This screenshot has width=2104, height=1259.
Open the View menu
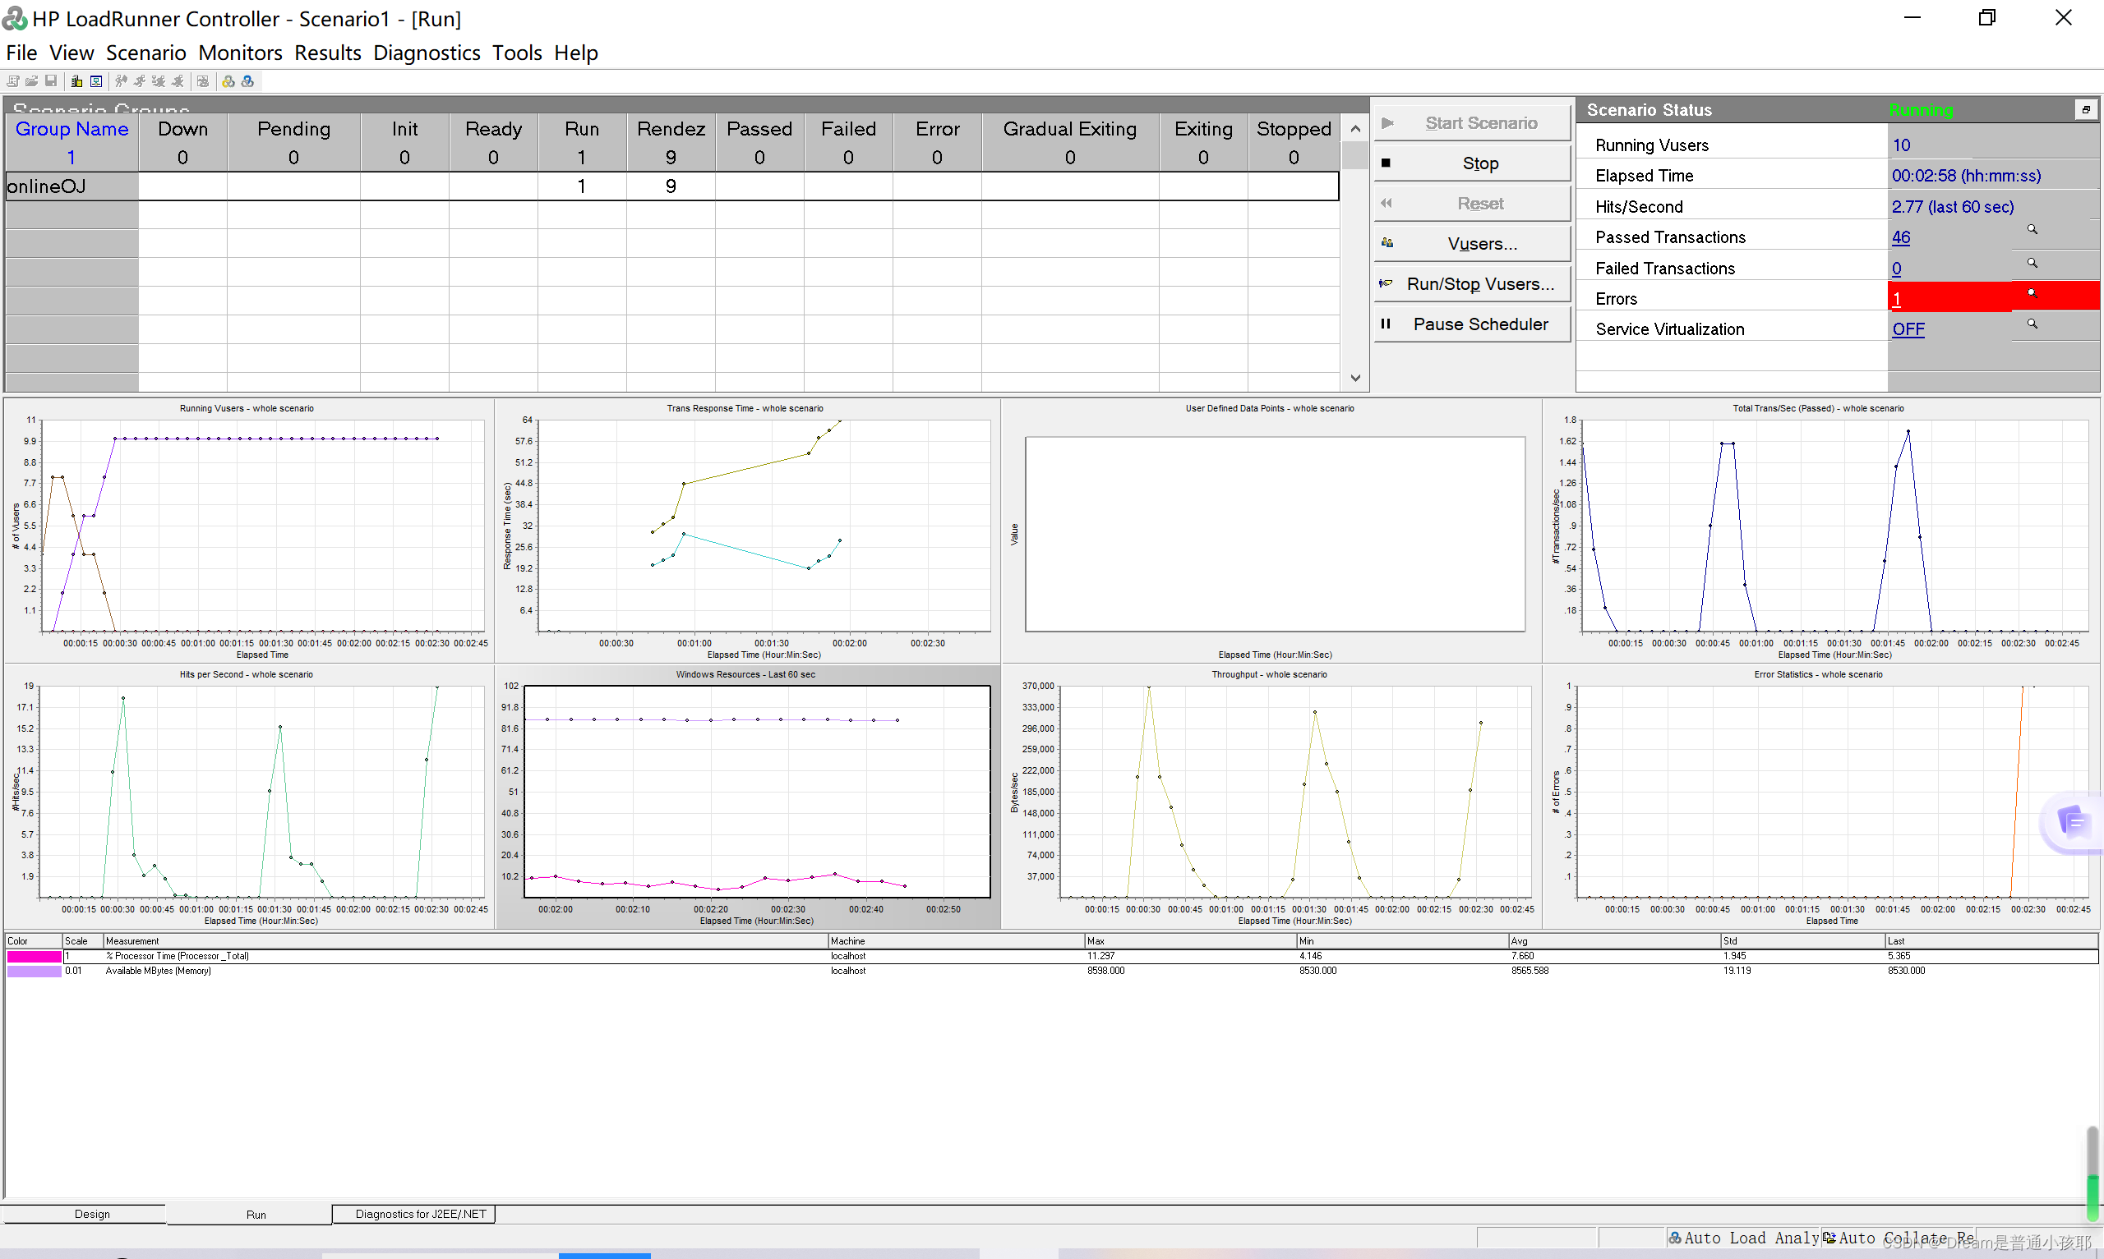[x=72, y=53]
